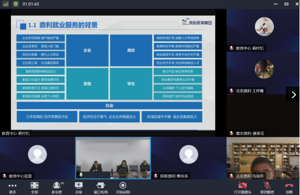
Task: Open 窗口布局 window layout options
Action: (x=101, y=188)
